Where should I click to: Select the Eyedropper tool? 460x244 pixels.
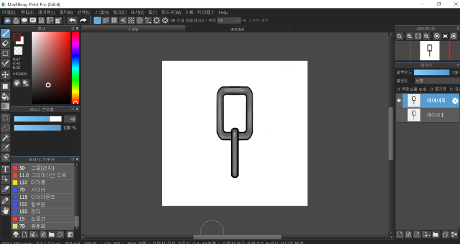click(x=6, y=201)
